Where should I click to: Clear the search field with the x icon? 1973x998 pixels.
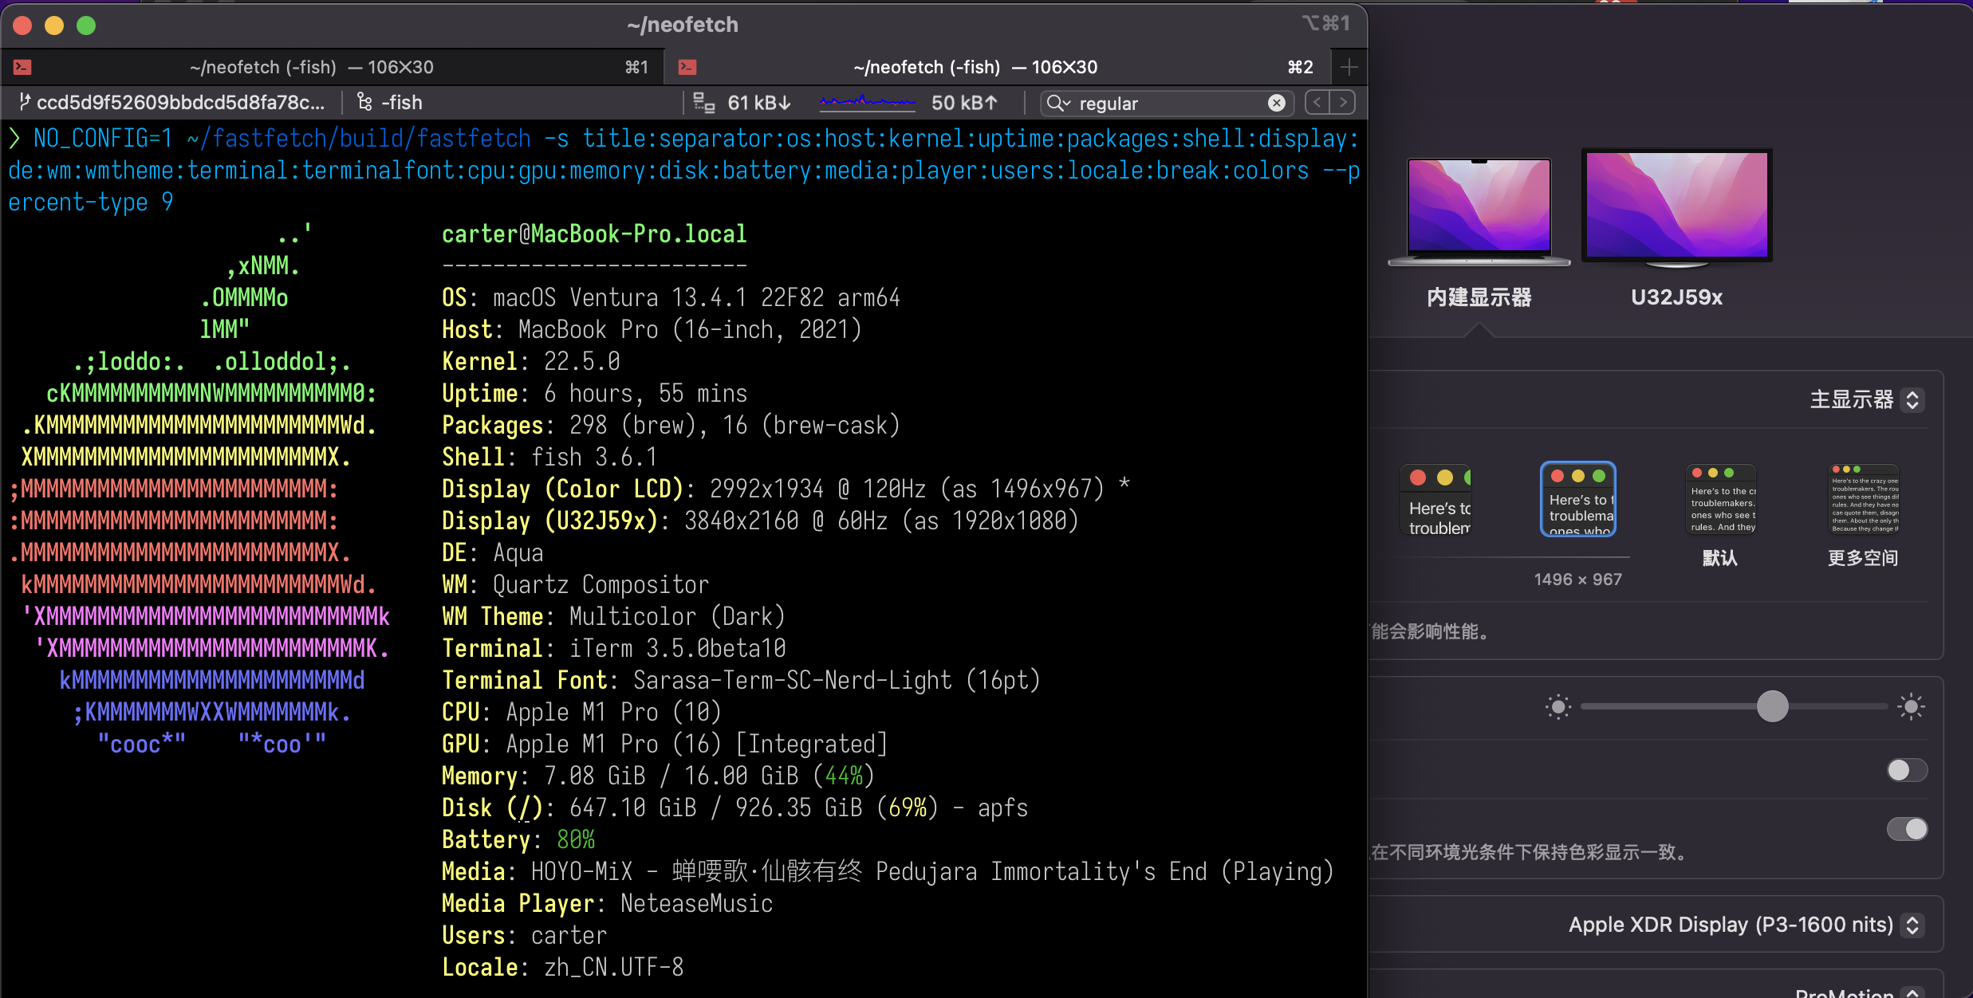pos(1278,103)
